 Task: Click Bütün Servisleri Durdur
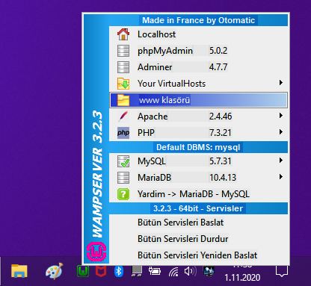(198, 239)
